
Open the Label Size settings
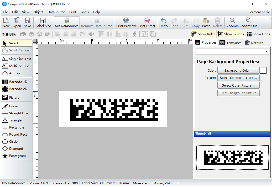43,23
